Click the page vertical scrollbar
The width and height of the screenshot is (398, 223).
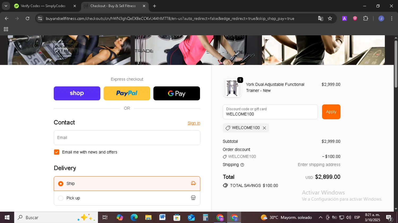(x=396, y=64)
